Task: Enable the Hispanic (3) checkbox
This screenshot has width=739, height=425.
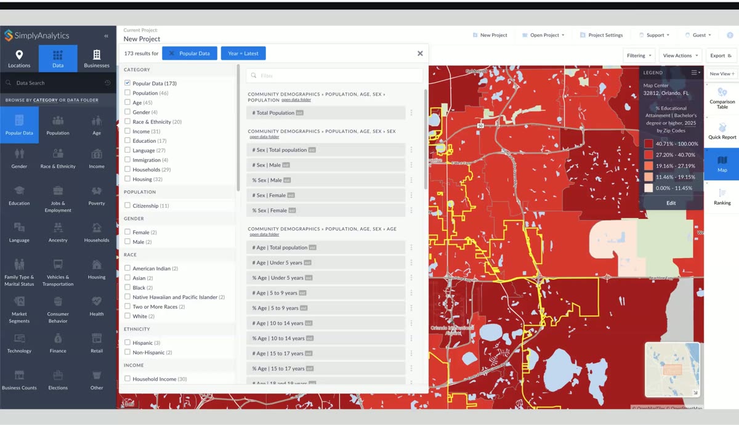Action: click(127, 342)
